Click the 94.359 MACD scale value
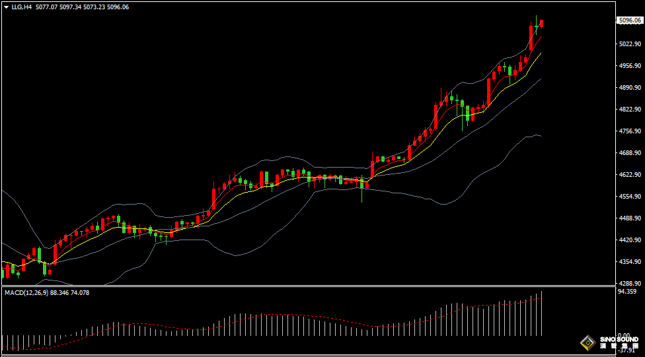 (x=627, y=292)
